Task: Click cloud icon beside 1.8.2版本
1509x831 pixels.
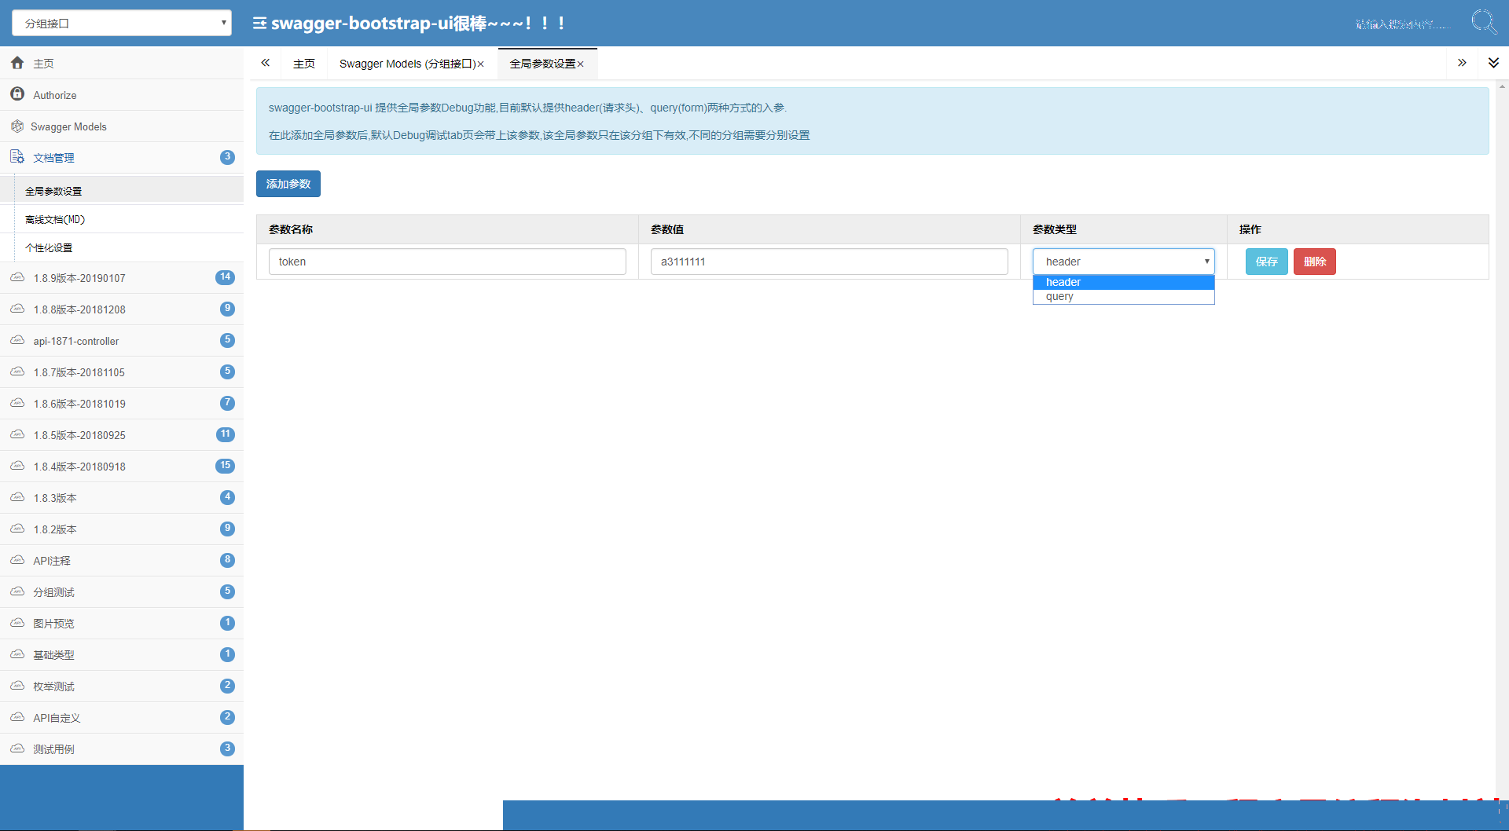Action: 17,529
